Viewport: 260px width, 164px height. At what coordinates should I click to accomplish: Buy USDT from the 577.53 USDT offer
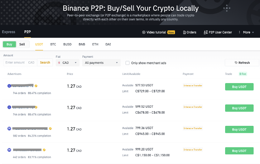[239, 87]
